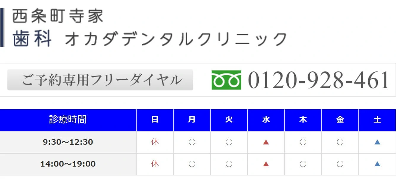Click the 休 mark for Sunday morning

[x=155, y=142]
